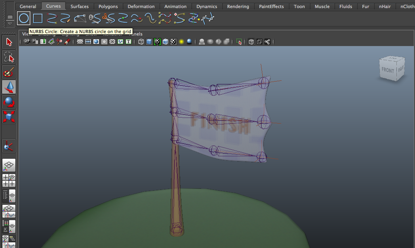Select the NURBS Circle tool
415x248 pixels.
point(24,18)
